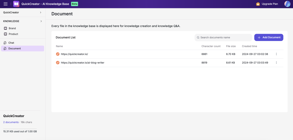Image resolution: width=293 pixels, height=140 pixels.
Task: Select the Document sidebar item
Action: tap(23, 49)
